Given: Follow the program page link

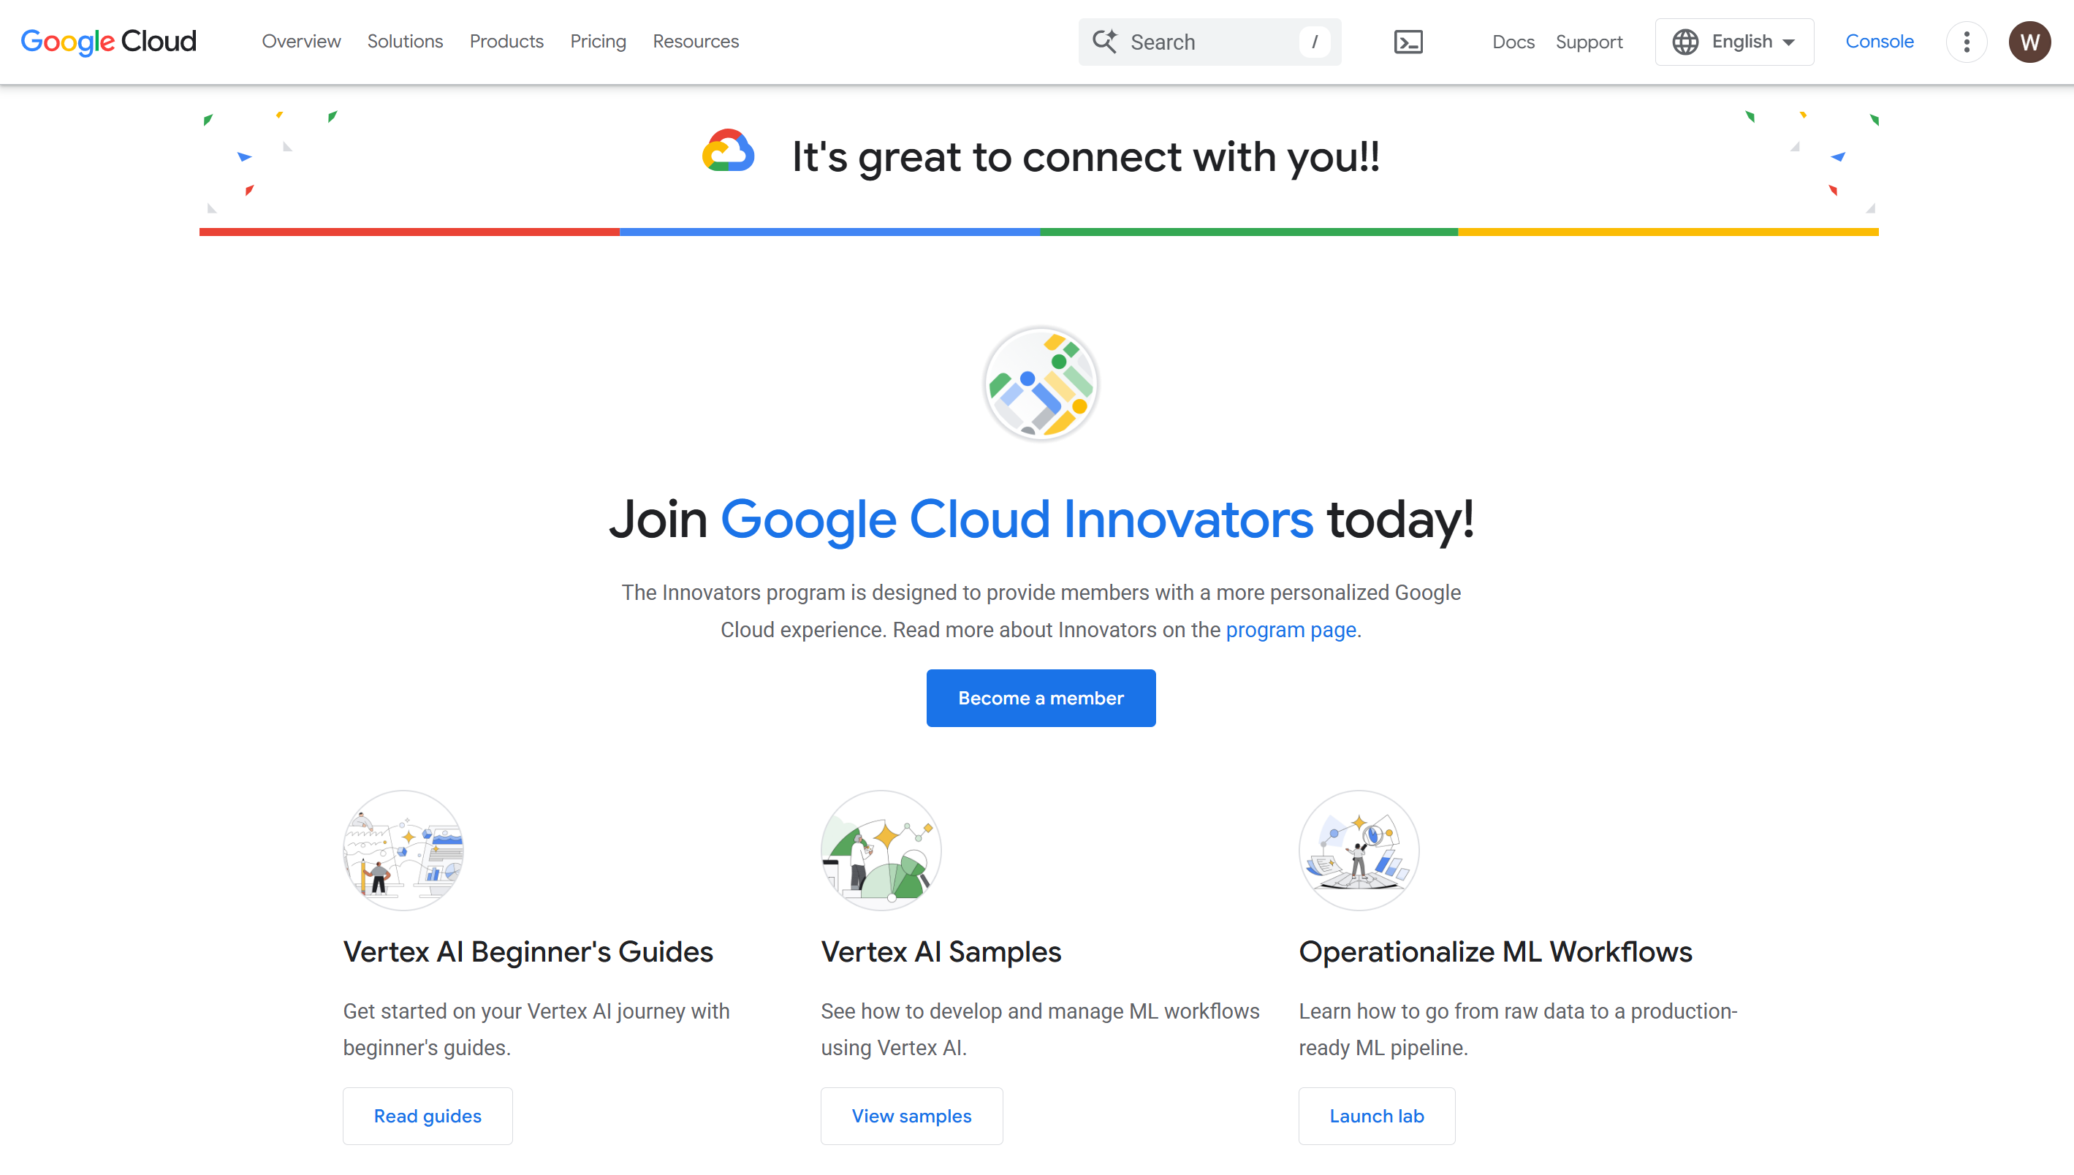Looking at the screenshot, I should 1291,631.
